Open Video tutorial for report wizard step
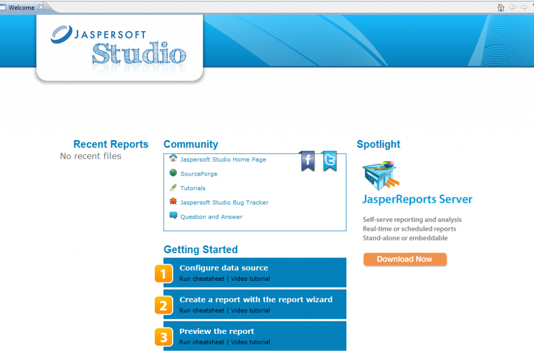This screenshot has height=361, width=534. (x=250, y=310)
